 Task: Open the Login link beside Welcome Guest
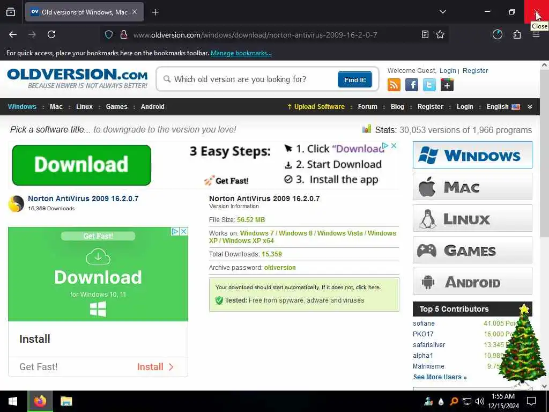coord(448,70)
